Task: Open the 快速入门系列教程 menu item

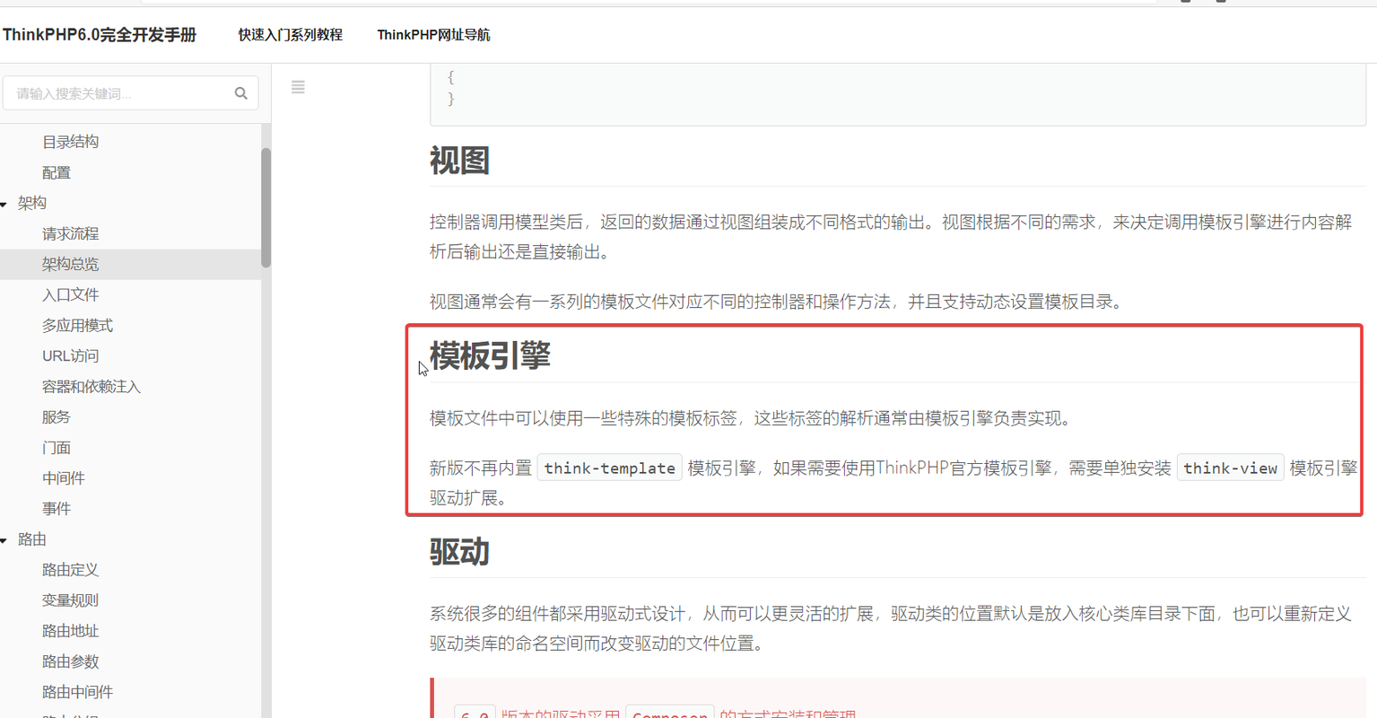Action: click(x=289, y=34)
